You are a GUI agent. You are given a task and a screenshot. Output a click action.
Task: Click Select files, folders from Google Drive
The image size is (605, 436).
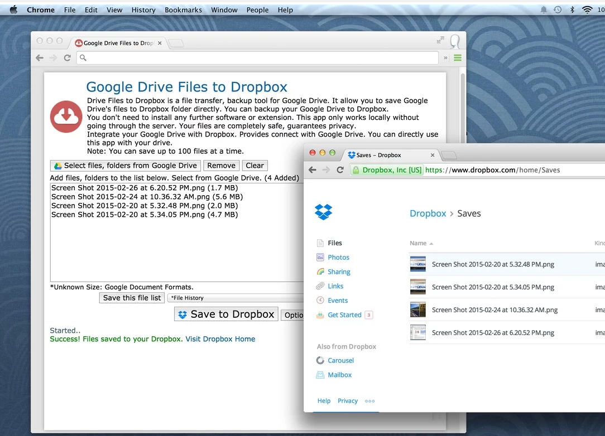point(126,166)
